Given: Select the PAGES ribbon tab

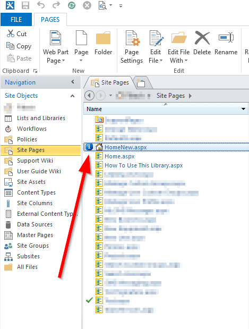Looking at the screenshot, I should tap(50, 20).
